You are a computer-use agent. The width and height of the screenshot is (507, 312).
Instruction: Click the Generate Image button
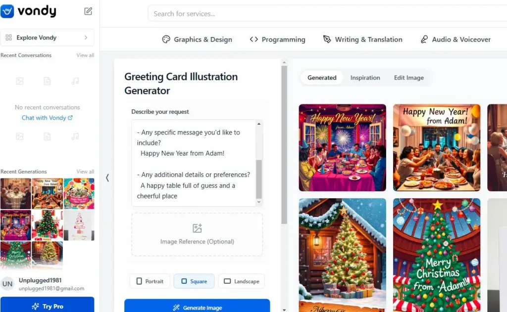197,307
